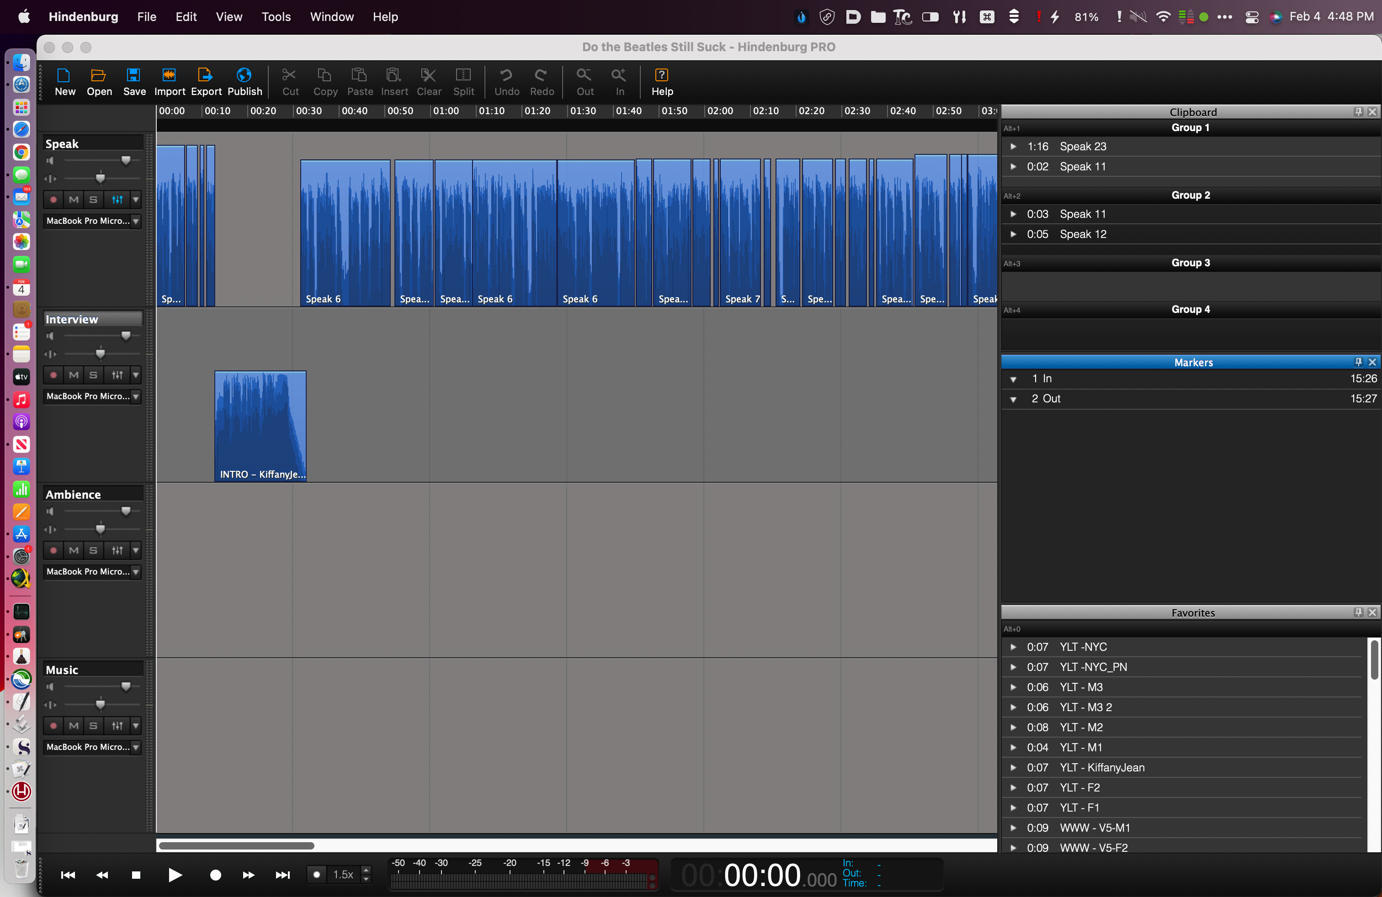The image size is (1382, 897).
Task: Click the 01:00 mark on timeline ruler
Action: [446, 111]
